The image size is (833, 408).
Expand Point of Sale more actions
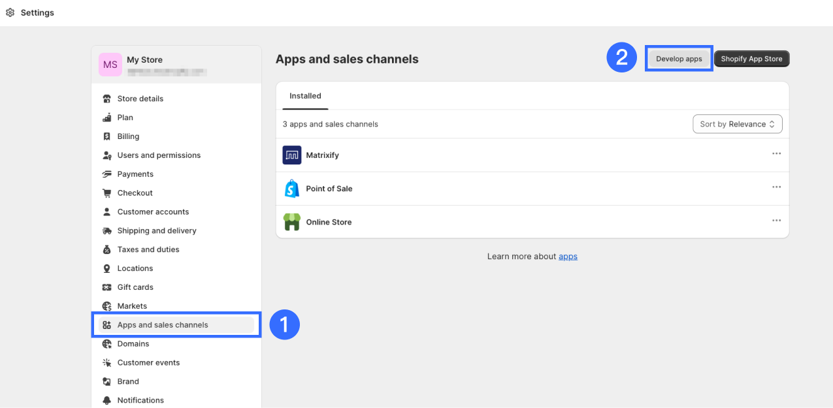pos(776,187)
